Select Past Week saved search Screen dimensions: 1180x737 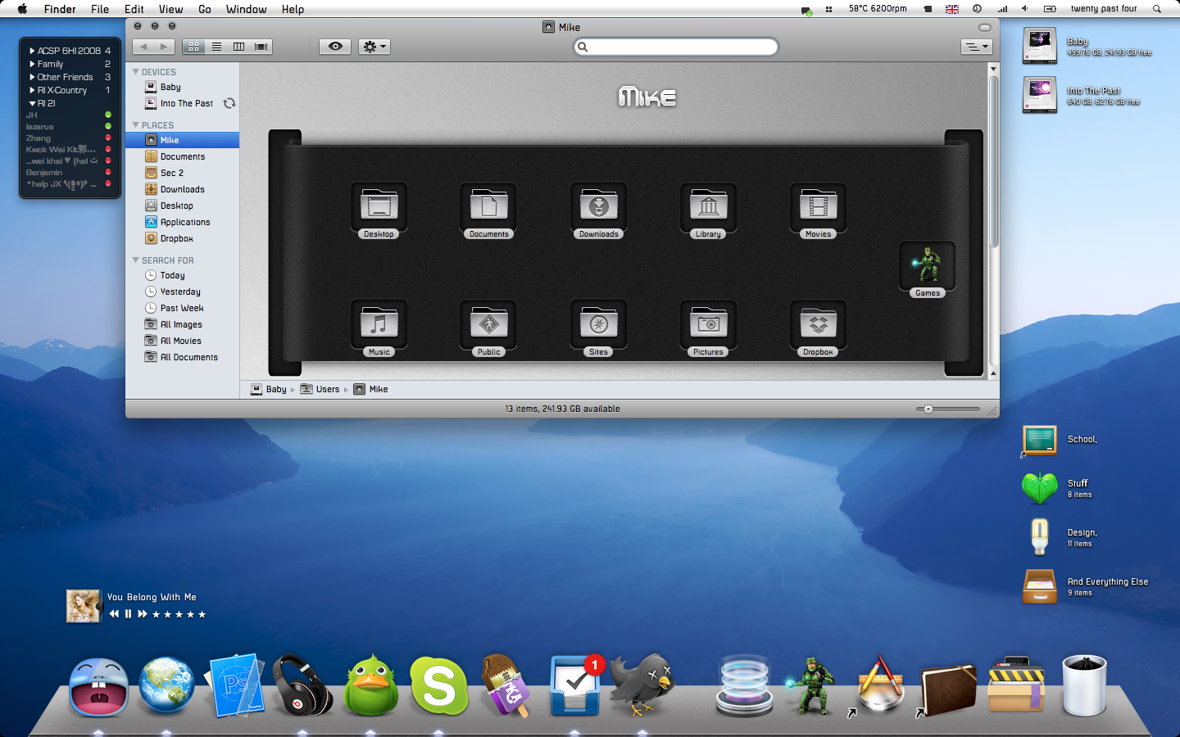(x=182, y=308)
